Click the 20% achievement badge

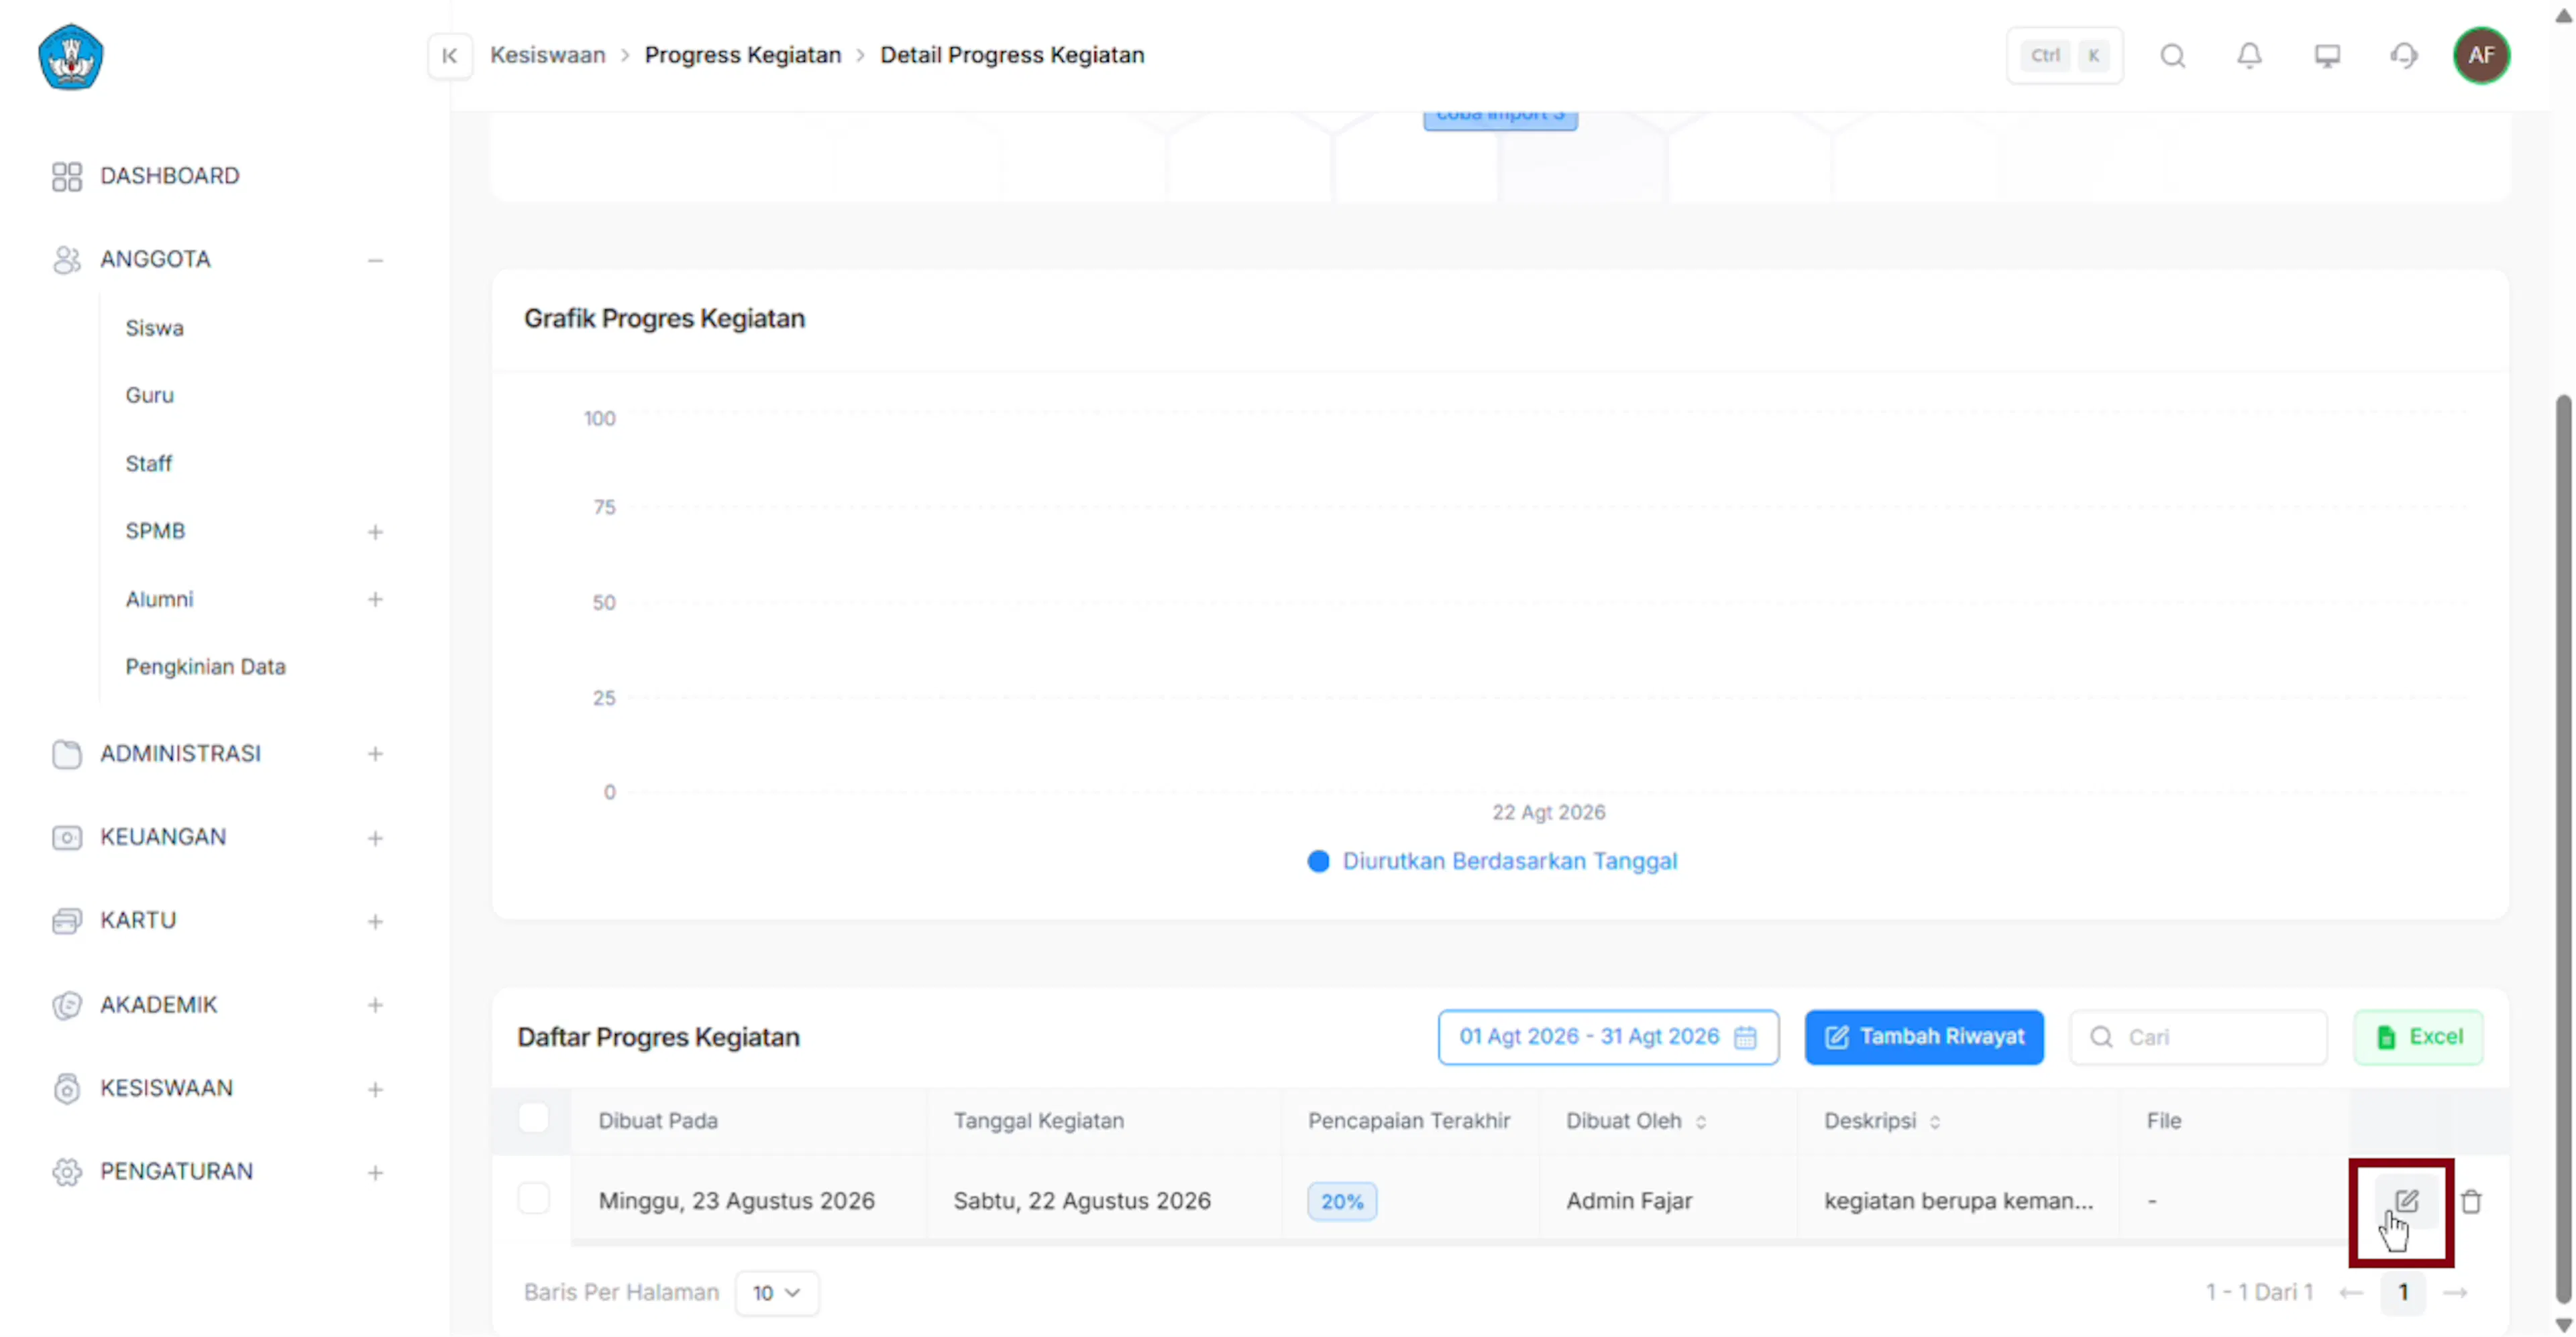(x=1341, y=1201)
